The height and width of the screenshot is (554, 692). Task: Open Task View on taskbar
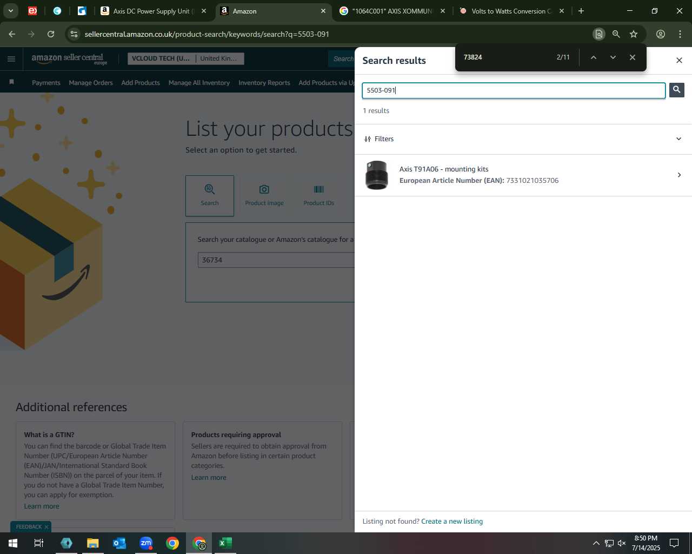39,543
